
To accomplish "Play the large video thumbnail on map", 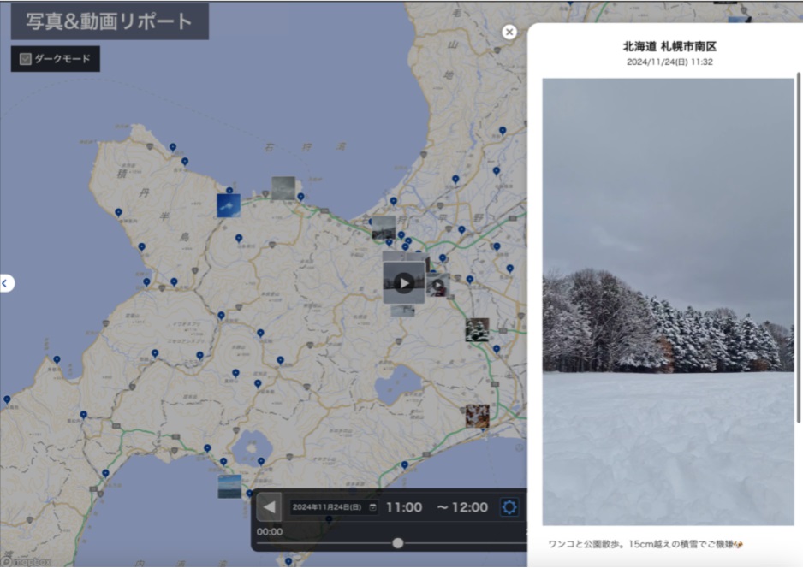I will (403, 282).
